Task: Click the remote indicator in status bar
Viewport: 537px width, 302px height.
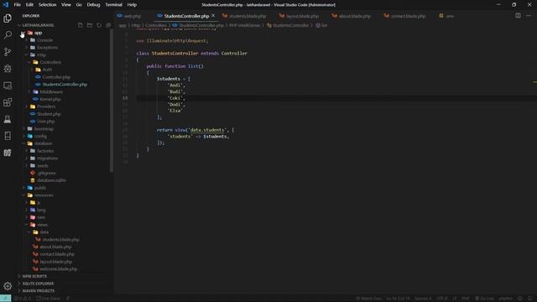Action: click(x=6, y=299)
